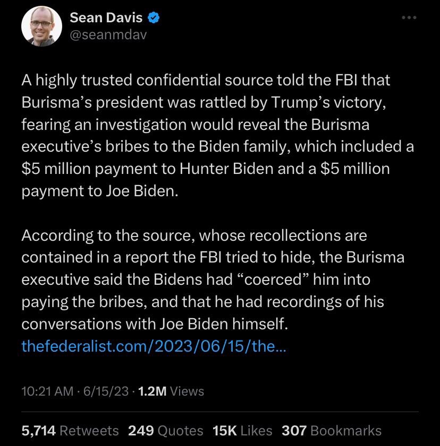Screen dimensions: 440x446
Task: Open the three-dot more options menu
Action: (409, 18)
